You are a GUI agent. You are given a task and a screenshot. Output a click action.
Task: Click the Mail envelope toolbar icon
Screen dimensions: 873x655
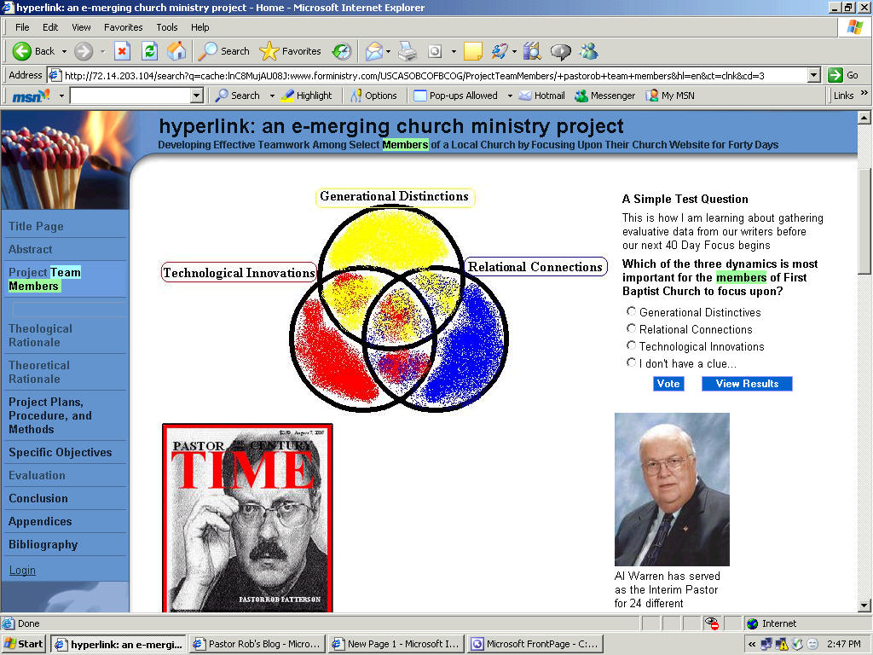click(x=373, y=51)
